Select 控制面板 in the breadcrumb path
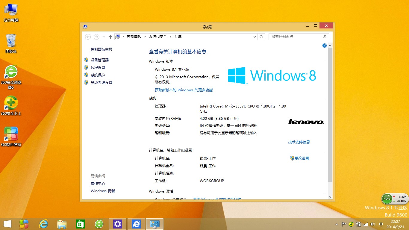Image resolution: width=409 pixels, height=230 pixels. (x=134, y=37)
